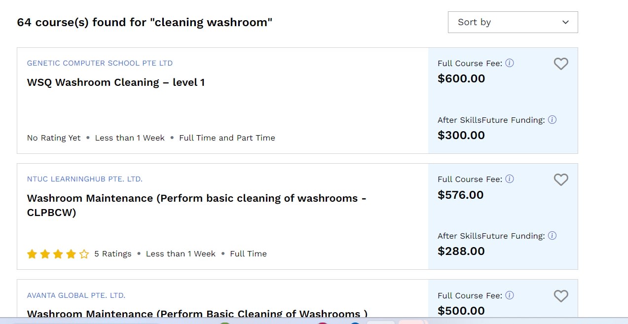This screenshot has height=324, width=628.
Task: Show info for $576.00 Full Course Fee
Action: (510, 179)
